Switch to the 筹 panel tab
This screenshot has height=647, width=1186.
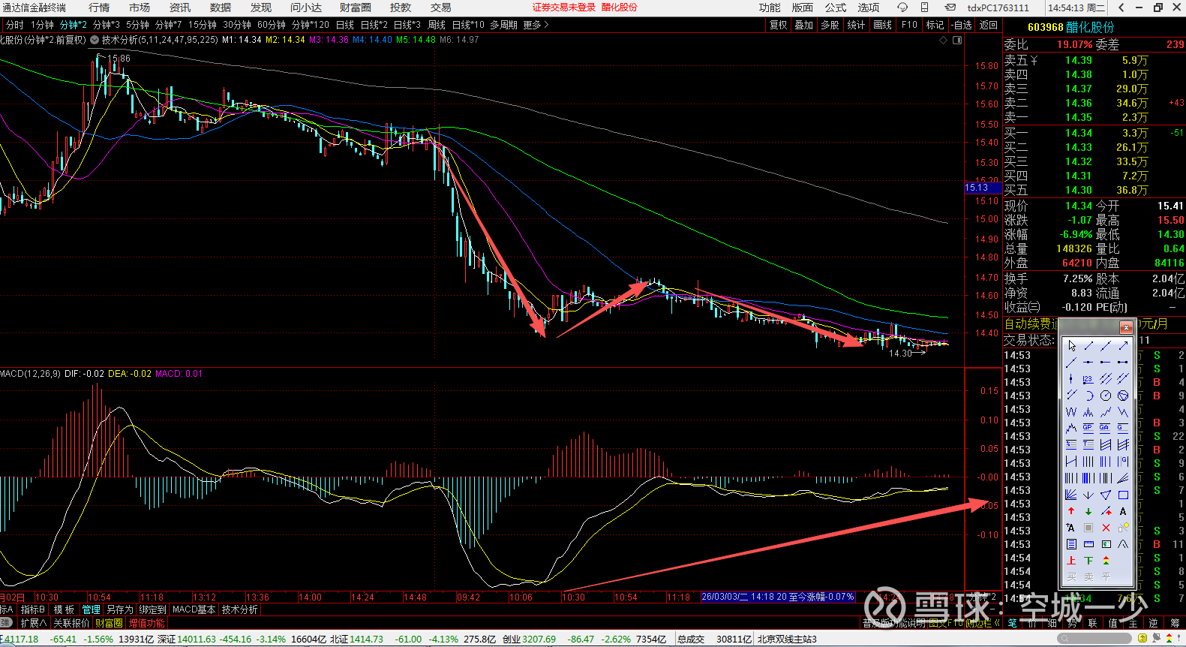point(1175,623)
